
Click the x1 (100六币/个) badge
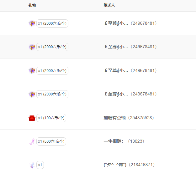pos(51,118)
